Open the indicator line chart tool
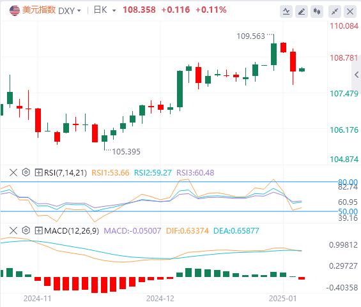Image resolution: width=361 pixels, height=307 pixels. [286, 11]
